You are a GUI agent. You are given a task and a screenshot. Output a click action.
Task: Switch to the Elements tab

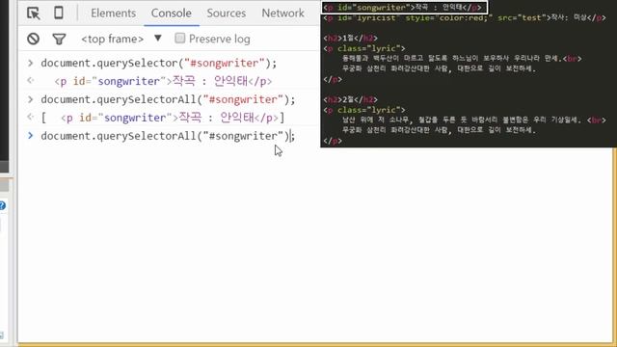pos(114,13)
